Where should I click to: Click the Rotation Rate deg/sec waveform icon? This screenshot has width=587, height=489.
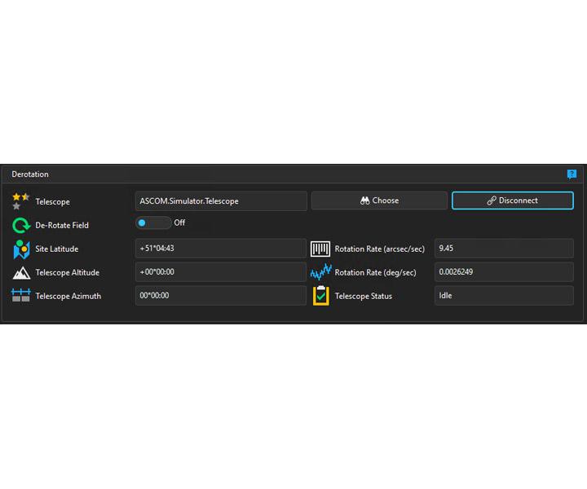pyautogui.click(x=320, y=273)
